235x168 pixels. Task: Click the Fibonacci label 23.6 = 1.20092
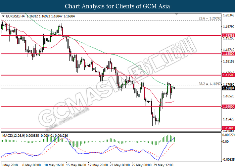(x=210, y=18)
